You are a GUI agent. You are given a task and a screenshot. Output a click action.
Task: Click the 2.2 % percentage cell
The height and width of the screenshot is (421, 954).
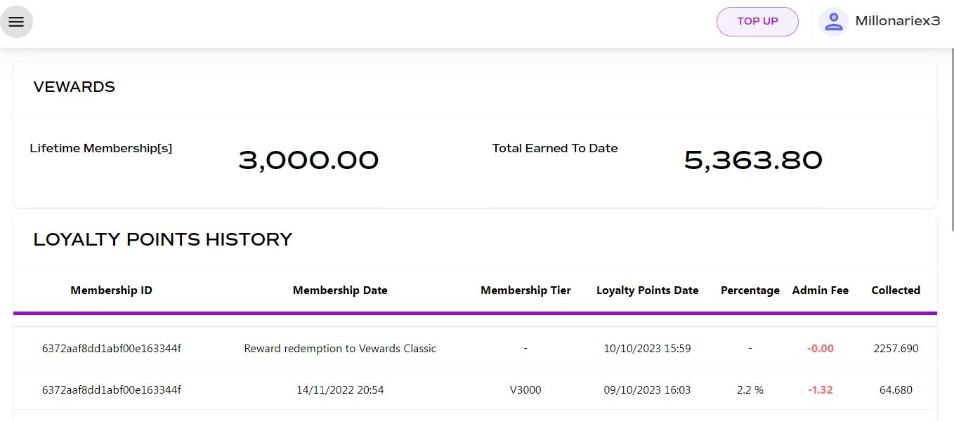coord(750,390)
